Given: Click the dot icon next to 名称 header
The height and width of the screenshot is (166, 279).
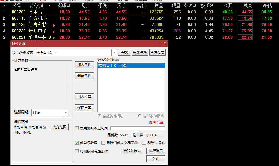Looking at the screenshot, I should tap(49, 6).
